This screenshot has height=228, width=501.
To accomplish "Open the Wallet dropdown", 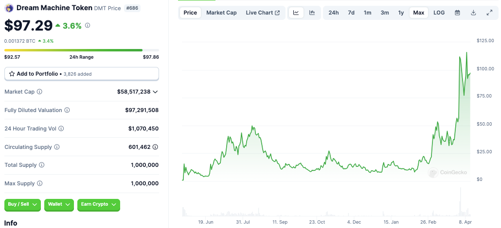I will click(x=59, y=204).
